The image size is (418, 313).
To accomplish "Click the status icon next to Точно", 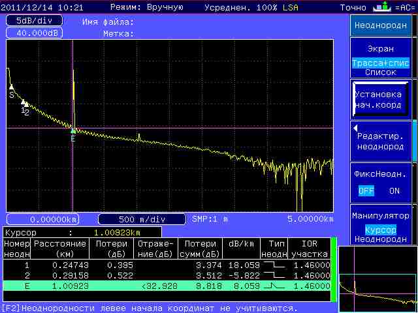I will click(x=381, y=7).
